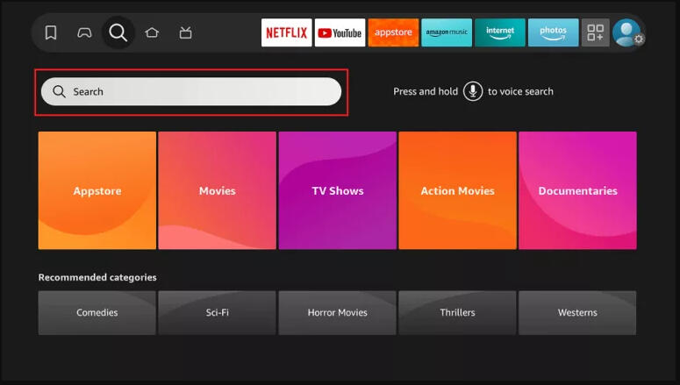680x385 pixels.
Task: Select the game controller icon
Action: click(x=84, y=33)
